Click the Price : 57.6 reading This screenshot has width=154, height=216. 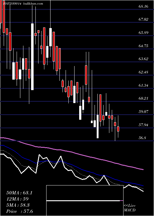[19, 211]
